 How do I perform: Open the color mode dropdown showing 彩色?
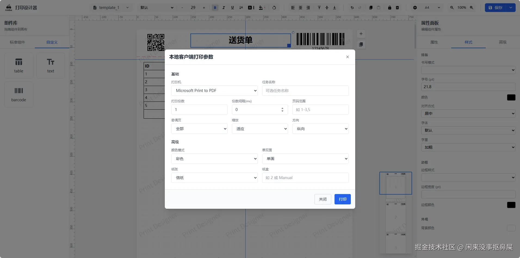point(214,159)
